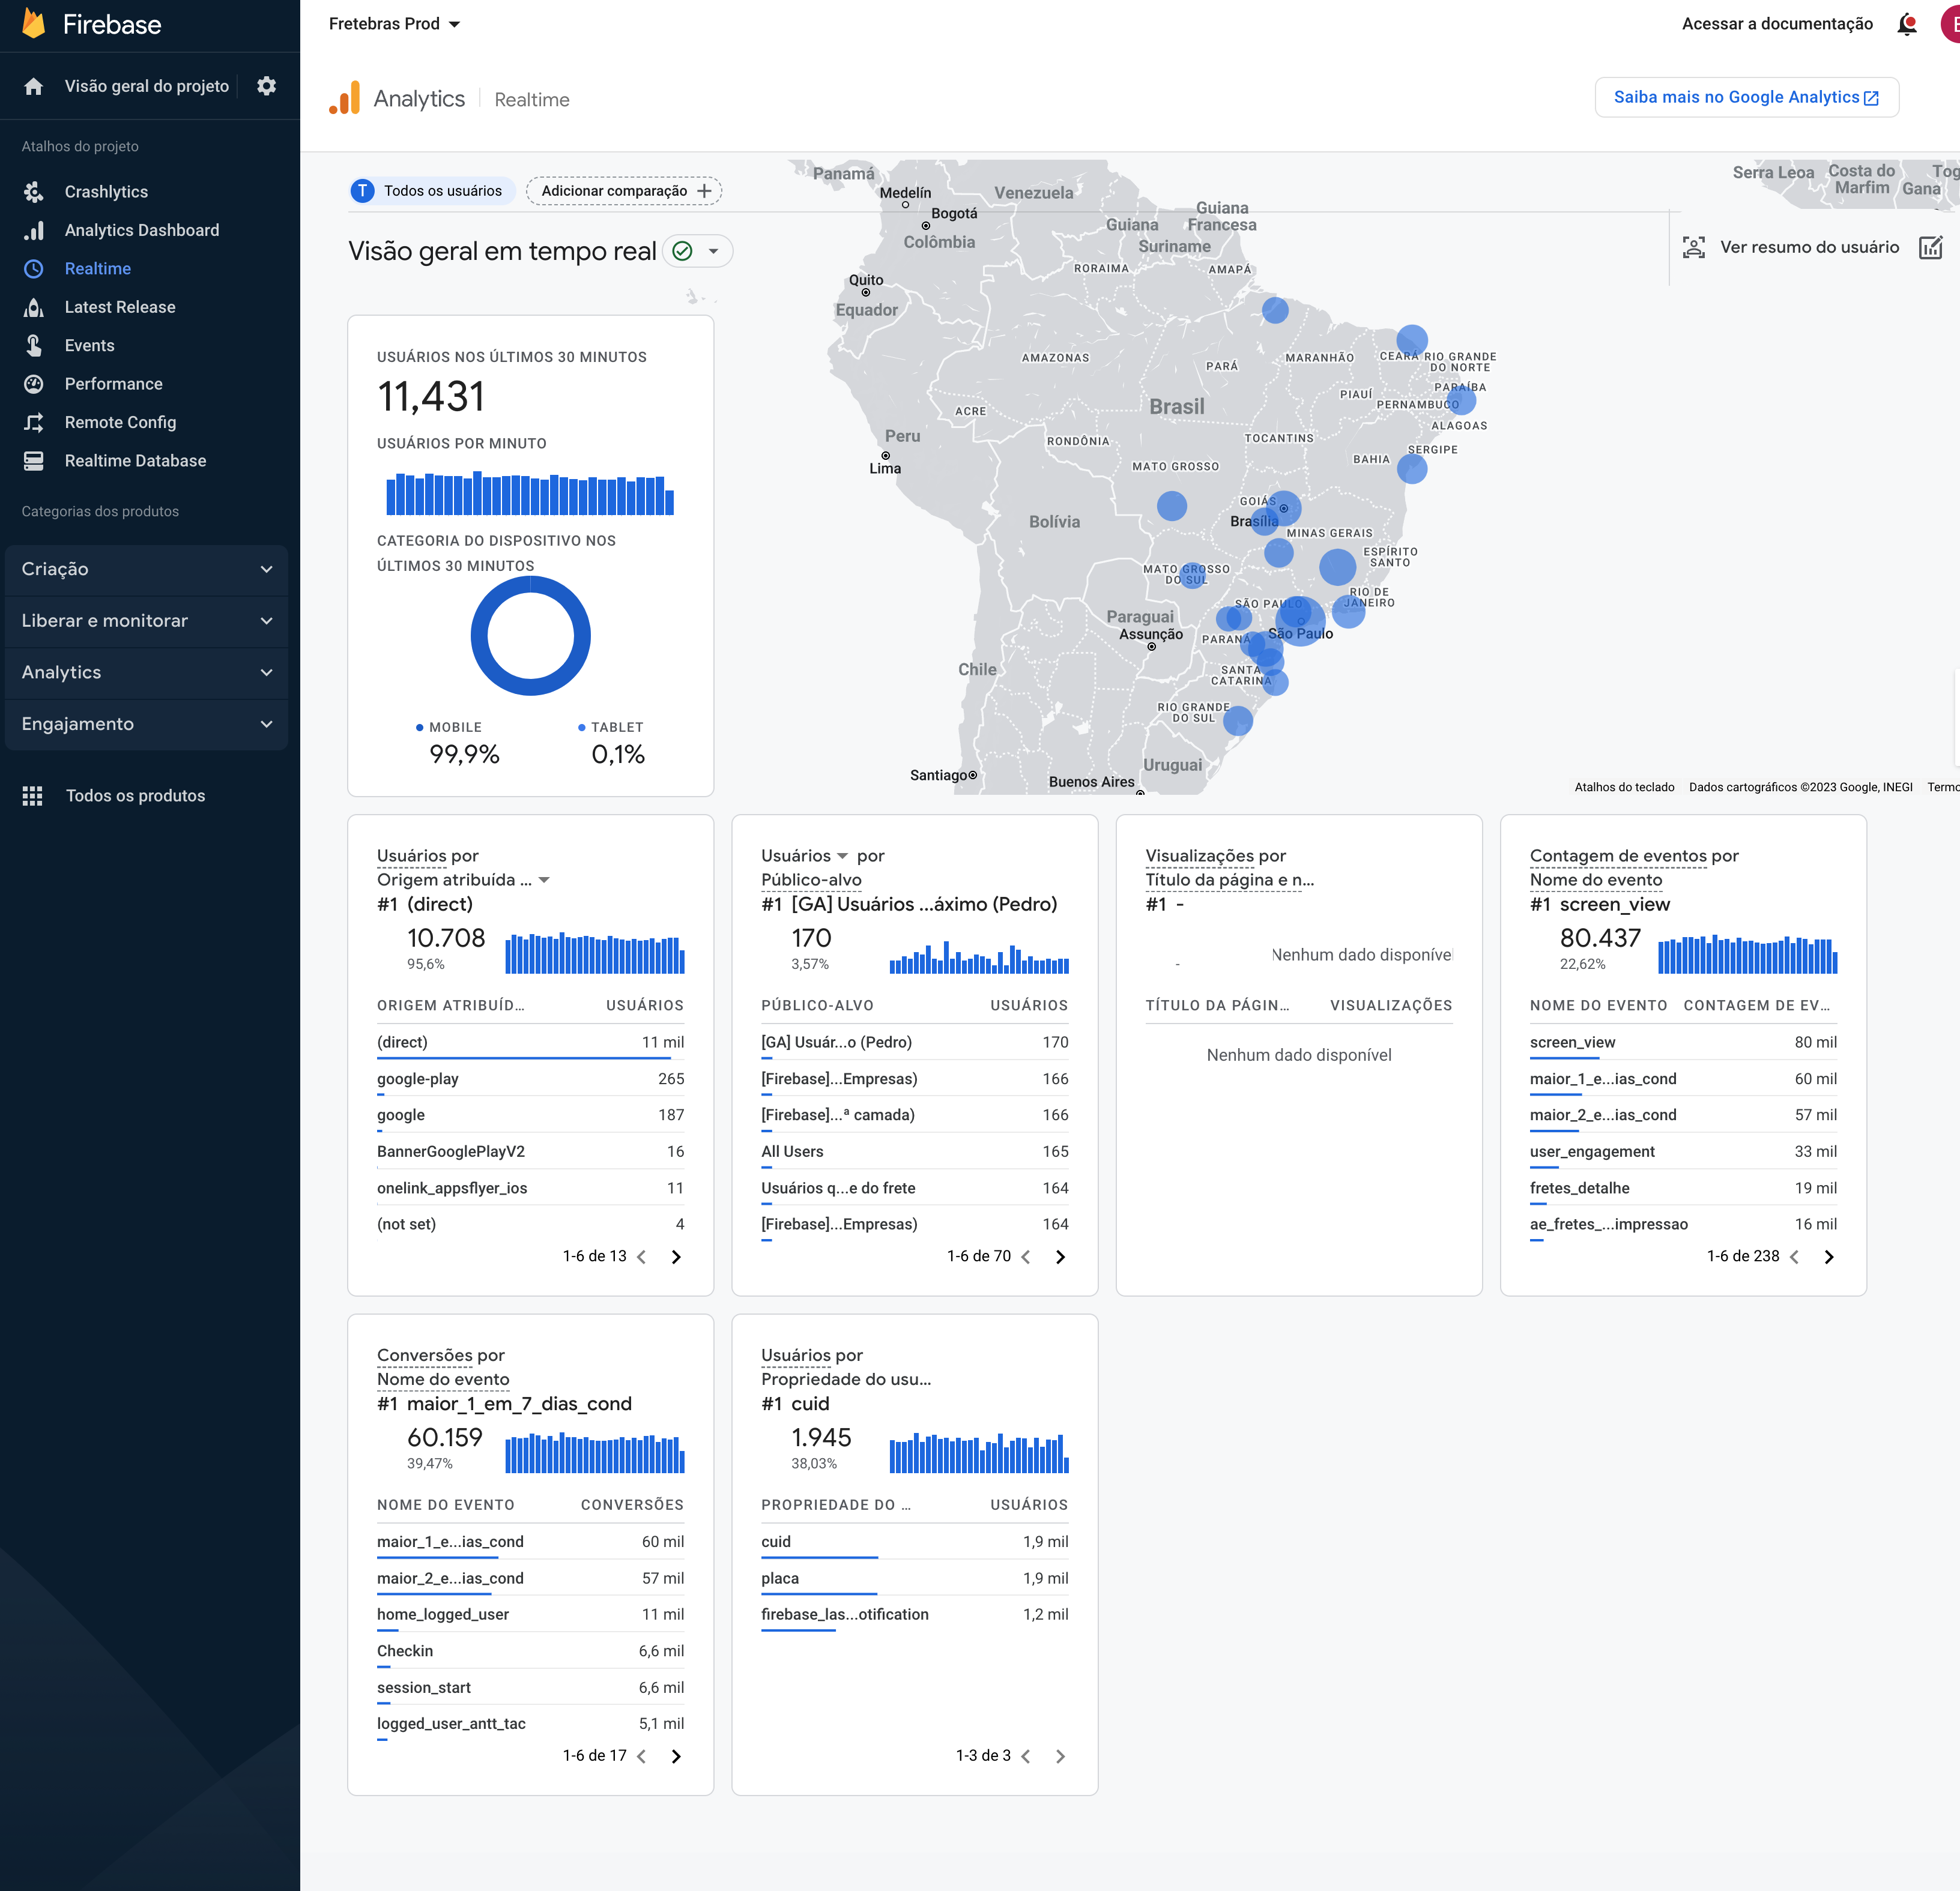Click the Analytics orange logo icon
The width and height of the screenshot is (1960, 1891).
point(344,98)
